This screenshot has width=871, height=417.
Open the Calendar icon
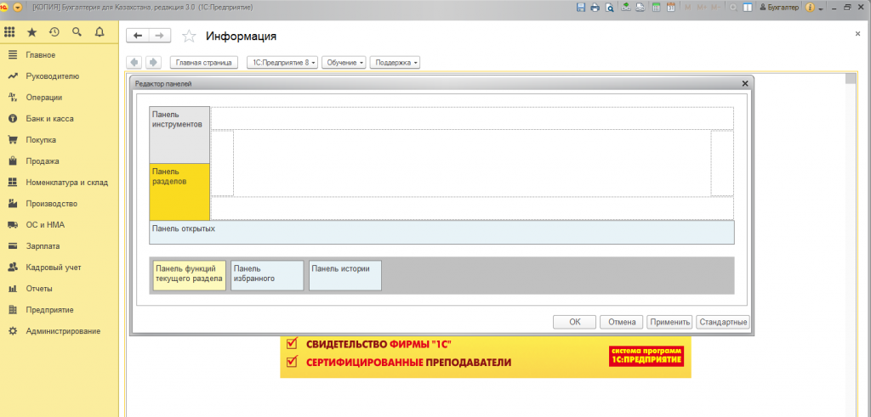click(670, 8)
